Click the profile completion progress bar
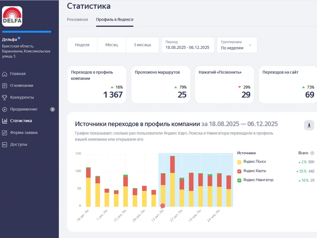The width and height of the screenshot is (317, 238). [27, 32]
